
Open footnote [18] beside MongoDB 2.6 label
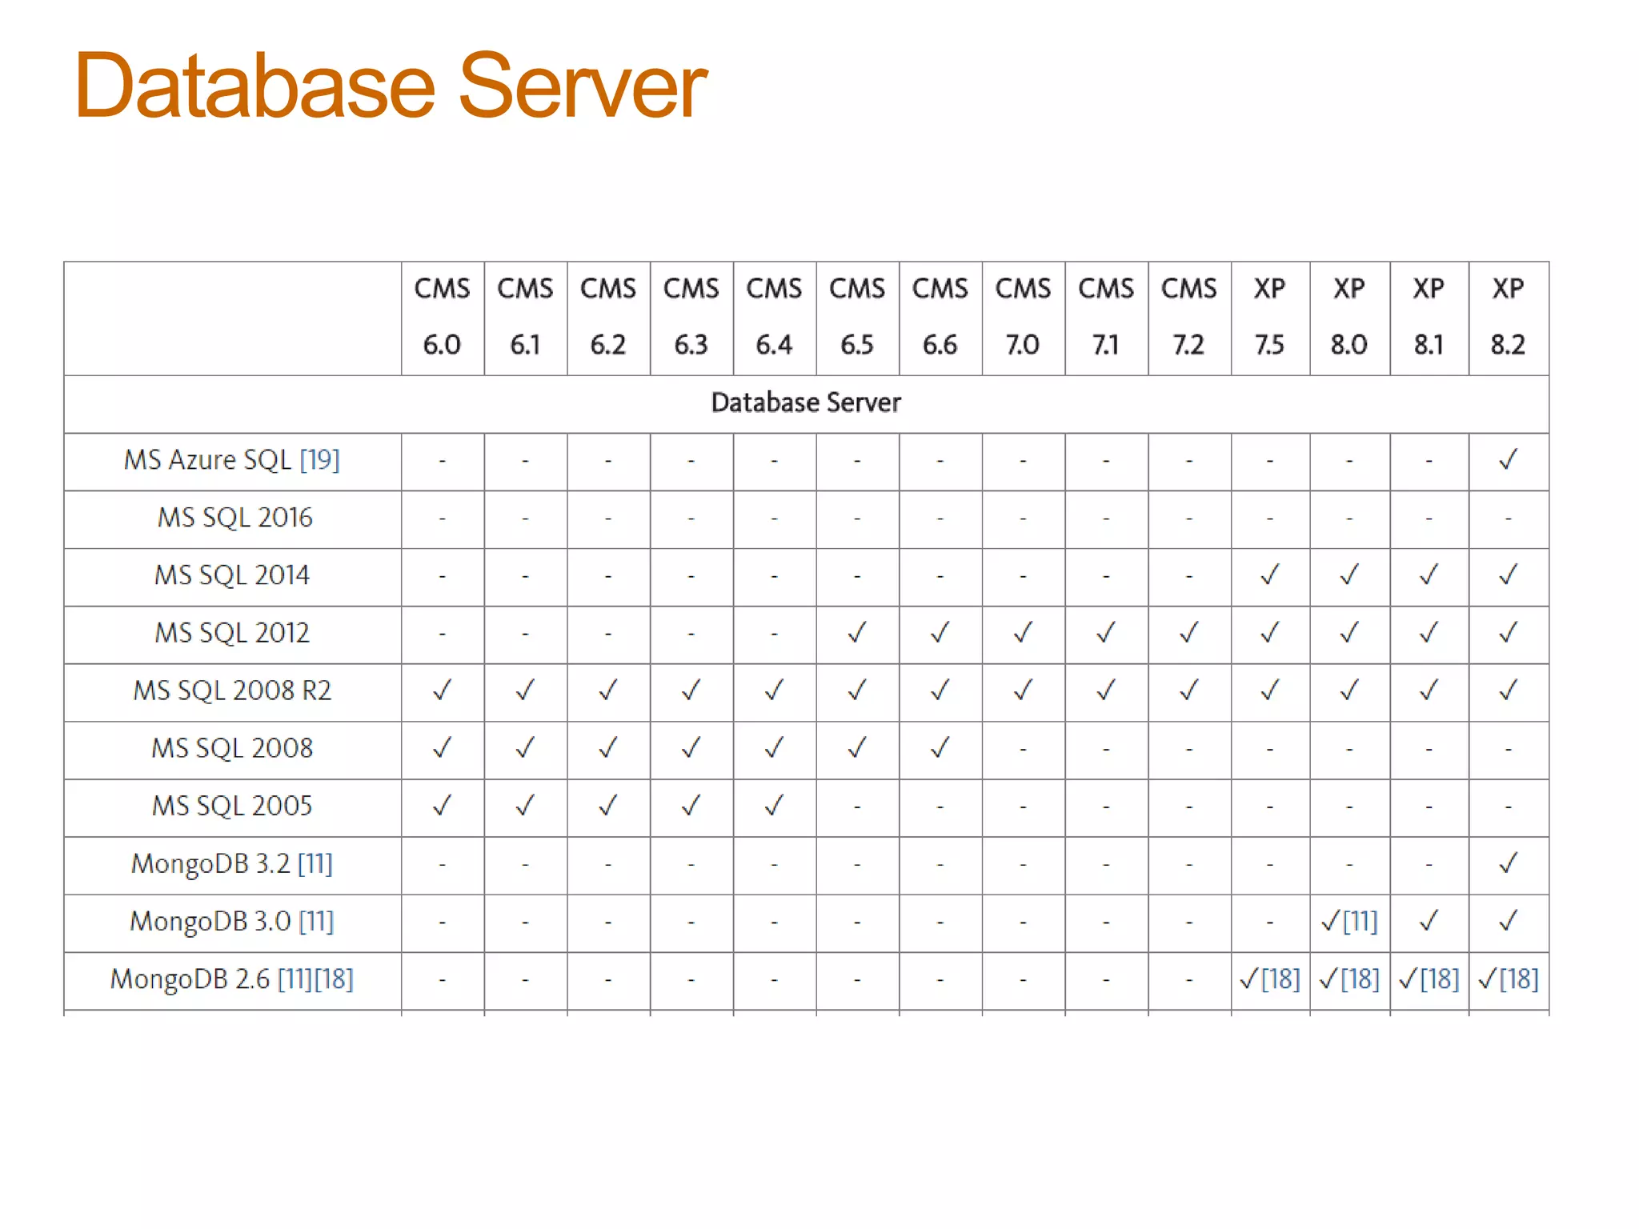pyautogui.click(x=334, y=979)
